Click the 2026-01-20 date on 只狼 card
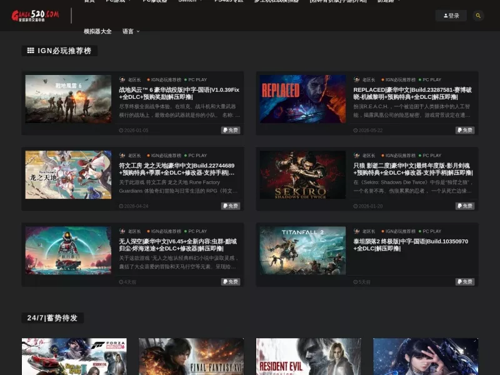This screenshot has height=375, width=500. point(368,206)
